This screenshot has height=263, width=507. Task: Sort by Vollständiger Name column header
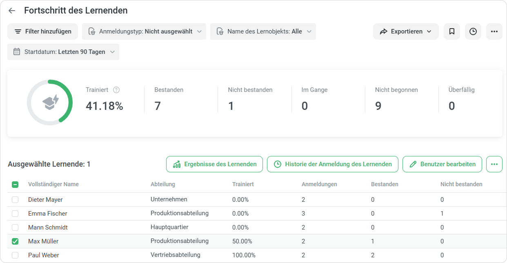click(x=53, y=184)
